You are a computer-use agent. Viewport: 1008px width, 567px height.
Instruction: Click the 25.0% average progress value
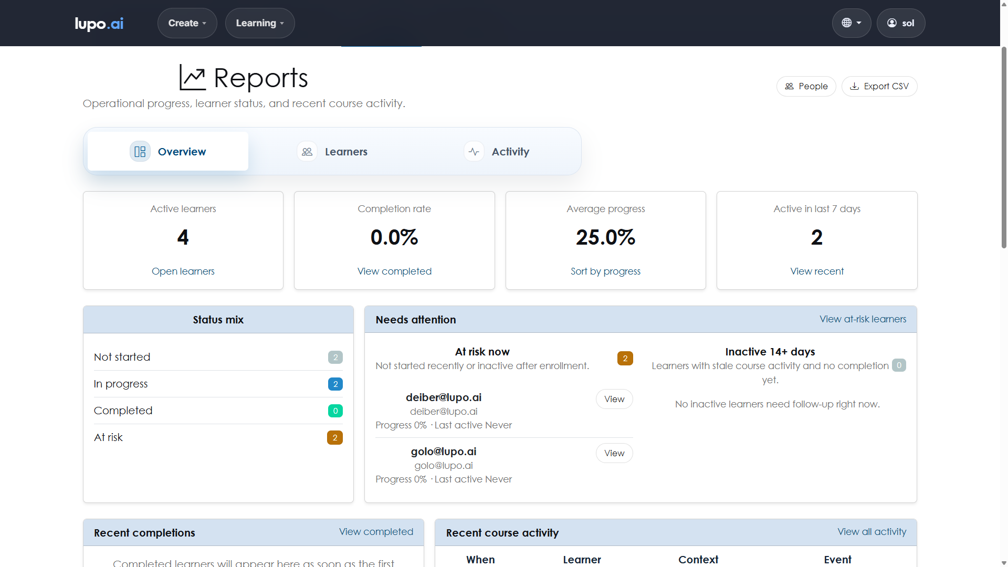click(x=606, y=237)
